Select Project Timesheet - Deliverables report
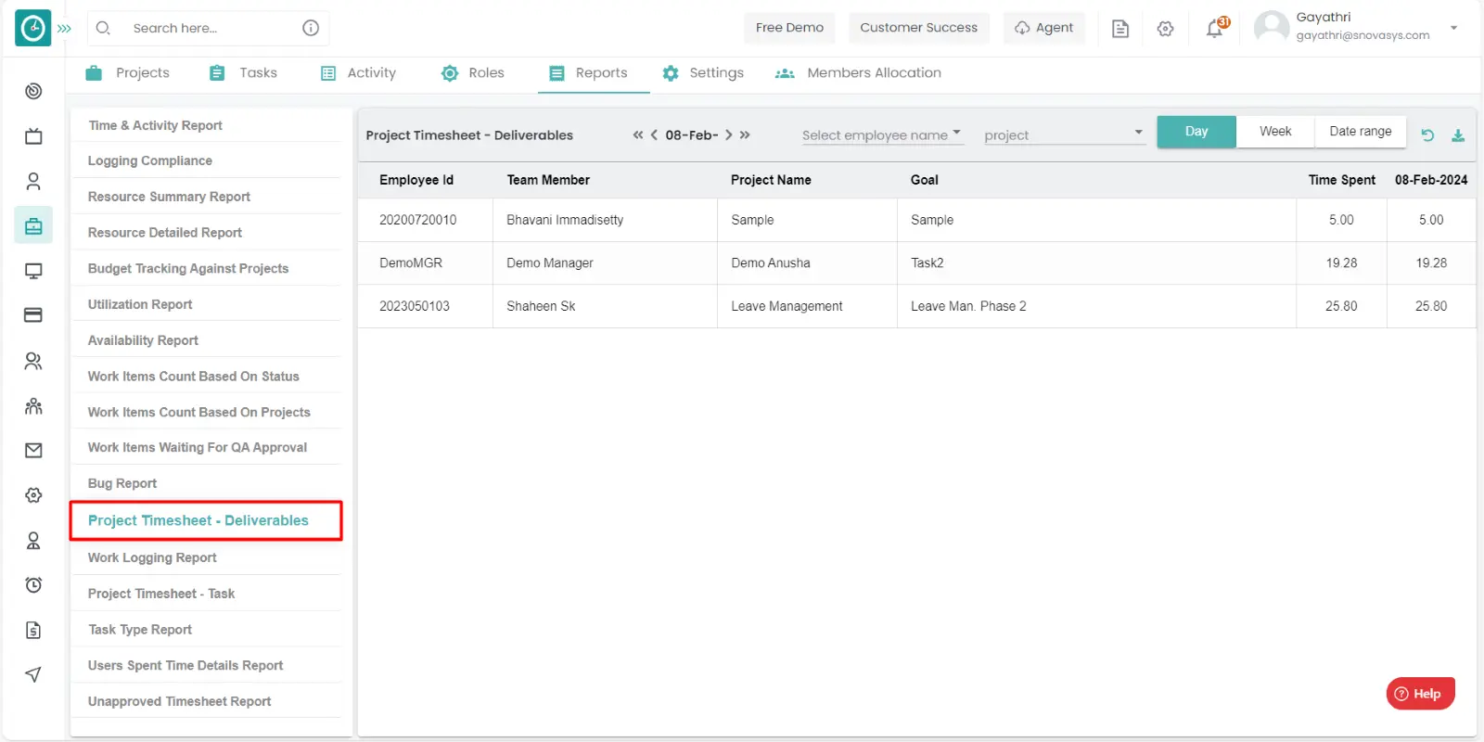Screen dimensions: 1484x742 click(206, 520)
